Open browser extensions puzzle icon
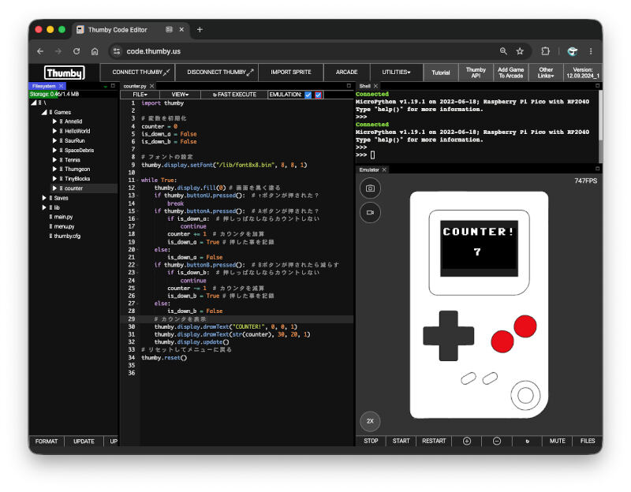 coord(545,51)
